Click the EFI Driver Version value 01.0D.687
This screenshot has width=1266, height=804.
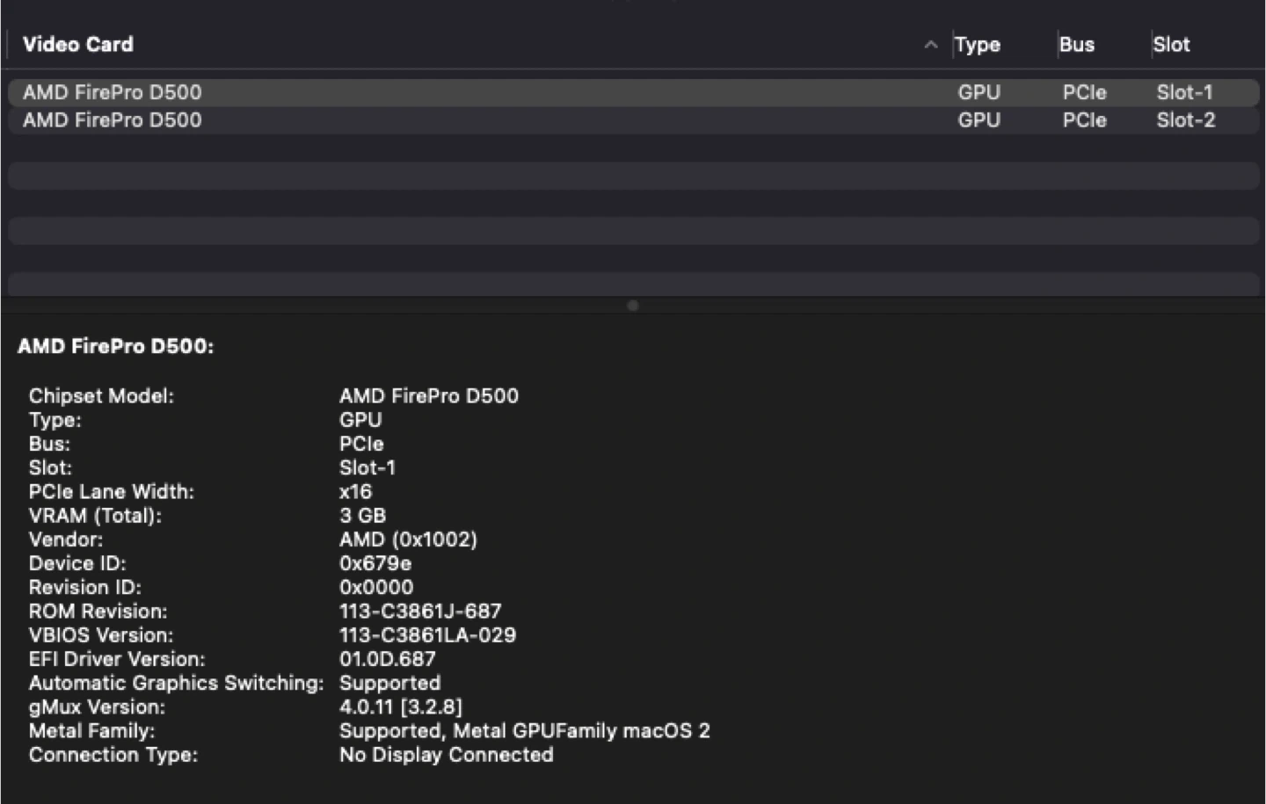[388, 659]
